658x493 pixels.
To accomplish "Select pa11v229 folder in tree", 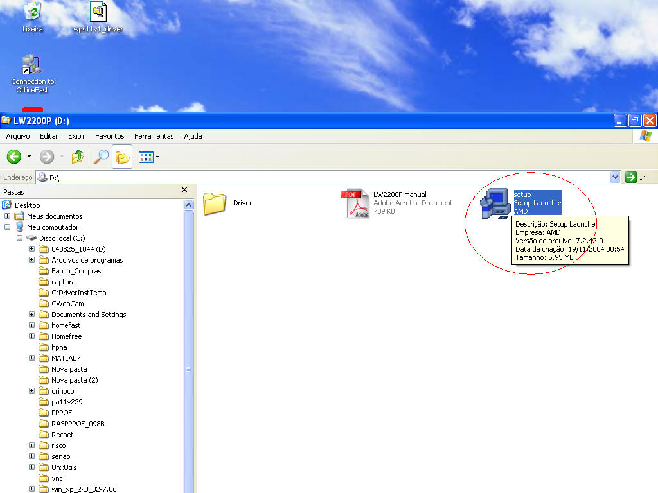I will (67, 402).
